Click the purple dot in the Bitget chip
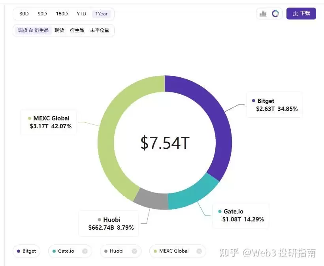Viewport: 324px width, 266px height. click(x=18, y=251)
